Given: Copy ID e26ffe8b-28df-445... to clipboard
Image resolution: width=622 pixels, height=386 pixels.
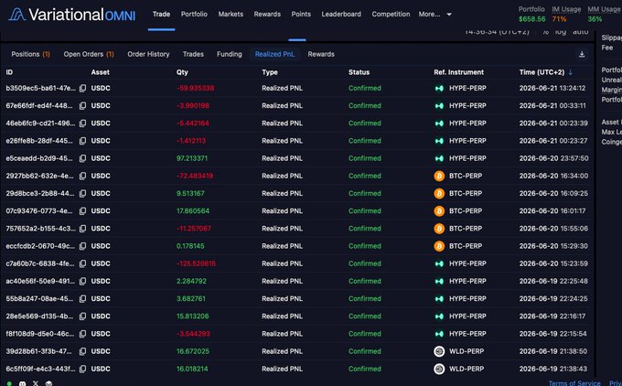Looking at the screenshot, I should (82, 141).
